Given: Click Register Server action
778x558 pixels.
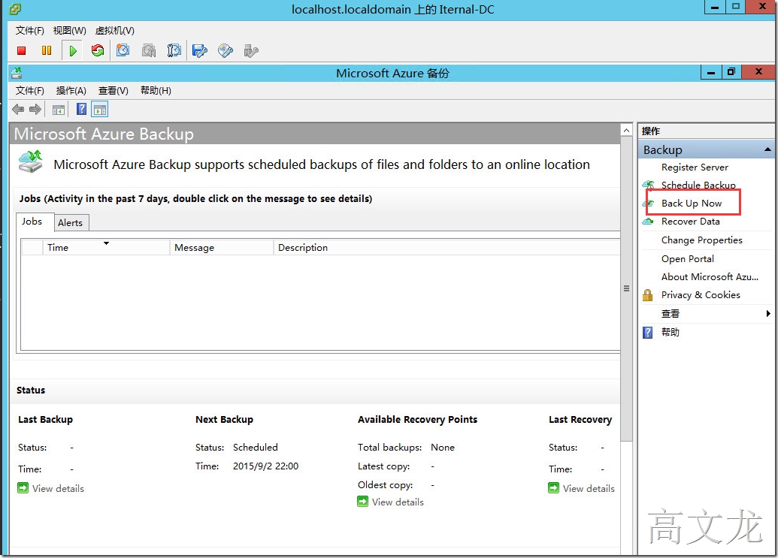Looking at the screenshot, I should pyautogui.click(x=695, y=167).
